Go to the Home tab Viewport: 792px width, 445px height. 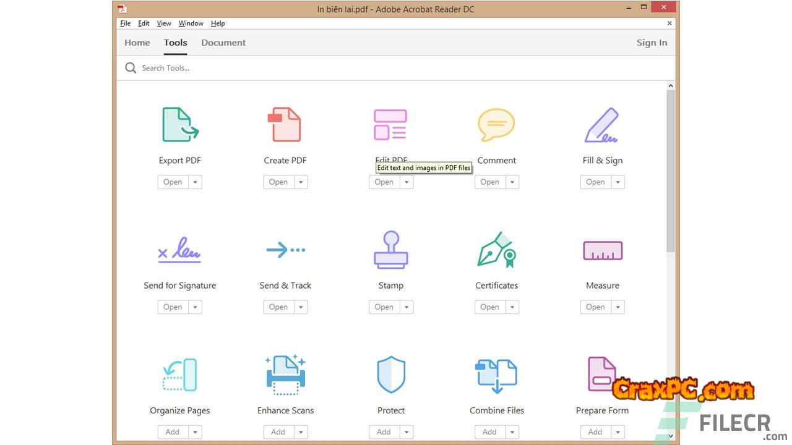[137, 43]
